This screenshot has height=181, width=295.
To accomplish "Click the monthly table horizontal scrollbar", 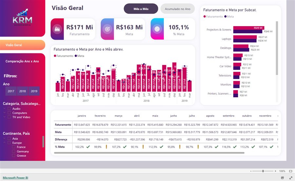I will 149,153.
